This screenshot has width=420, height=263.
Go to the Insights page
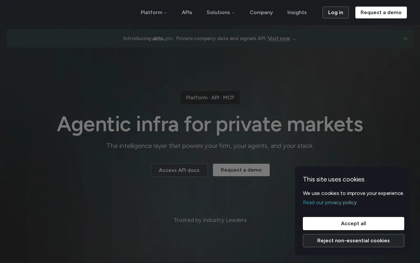pyautogui.click(x=297, y=12)
